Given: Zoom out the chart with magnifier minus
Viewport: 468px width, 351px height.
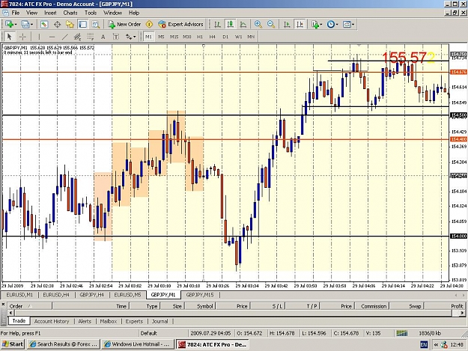Looking at the screenshot, I should click(271, 25).
